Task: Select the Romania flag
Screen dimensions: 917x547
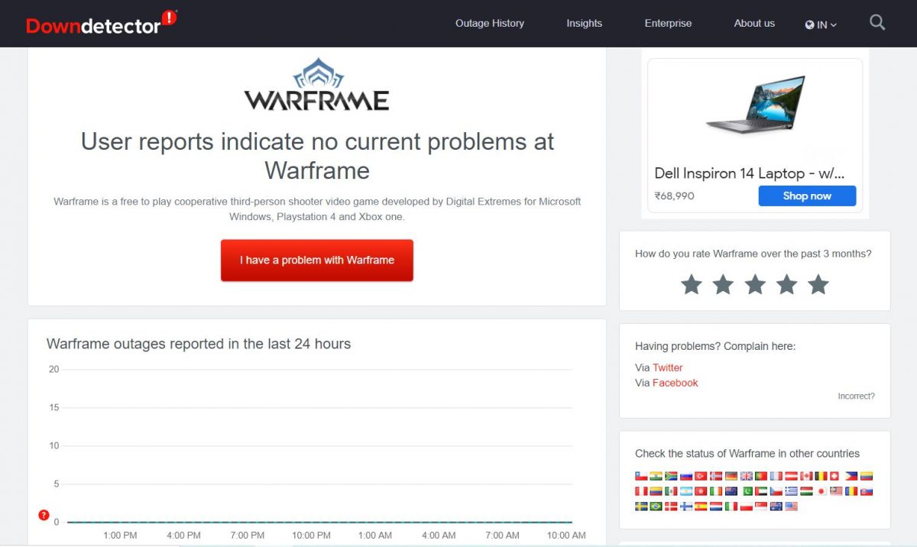Action: pos(851,491)
